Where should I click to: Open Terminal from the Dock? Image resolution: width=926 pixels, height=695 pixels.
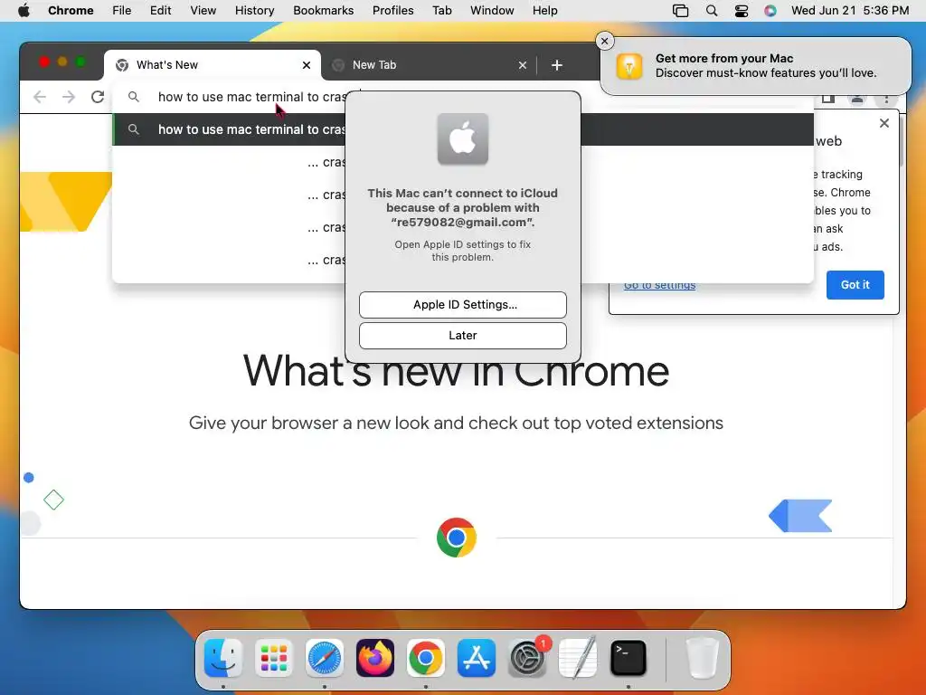(628, 657)
